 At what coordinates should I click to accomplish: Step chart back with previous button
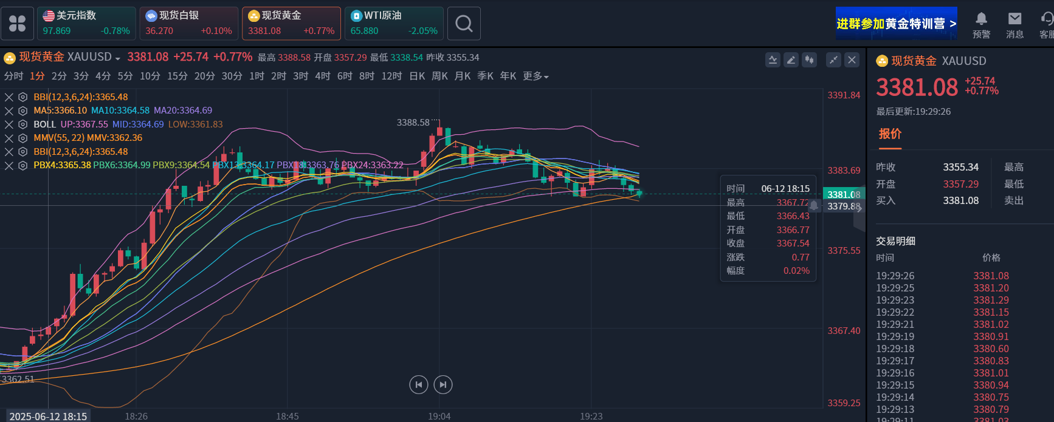(x=419, y=384)
